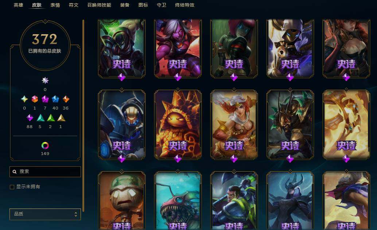Switch to the 英雄 tab
377x230 pixels.
click(18, 5)
